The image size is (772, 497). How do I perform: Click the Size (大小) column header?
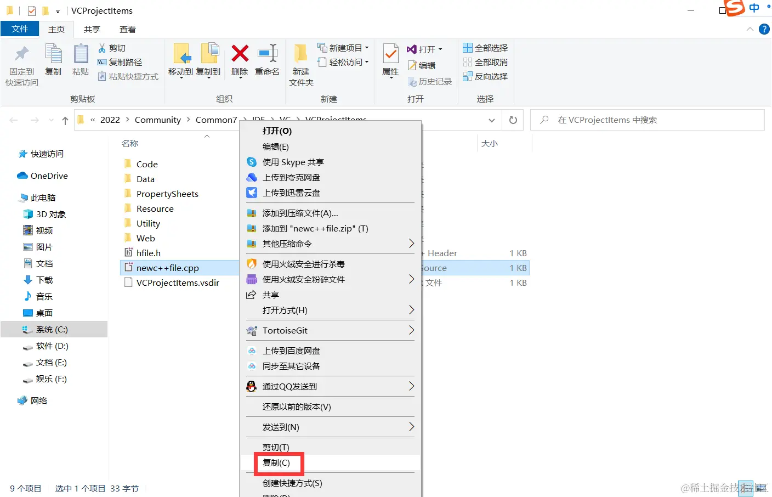pyautogui.click(x=489, y=144)
